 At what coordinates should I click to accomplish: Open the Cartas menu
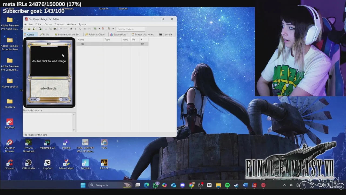click(48, 24)
